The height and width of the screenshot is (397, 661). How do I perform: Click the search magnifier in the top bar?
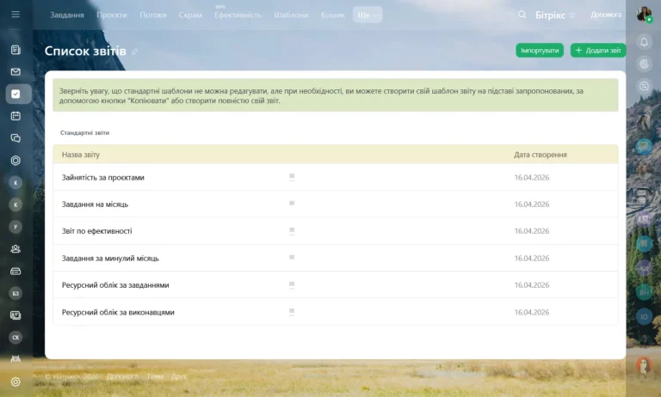522,15
